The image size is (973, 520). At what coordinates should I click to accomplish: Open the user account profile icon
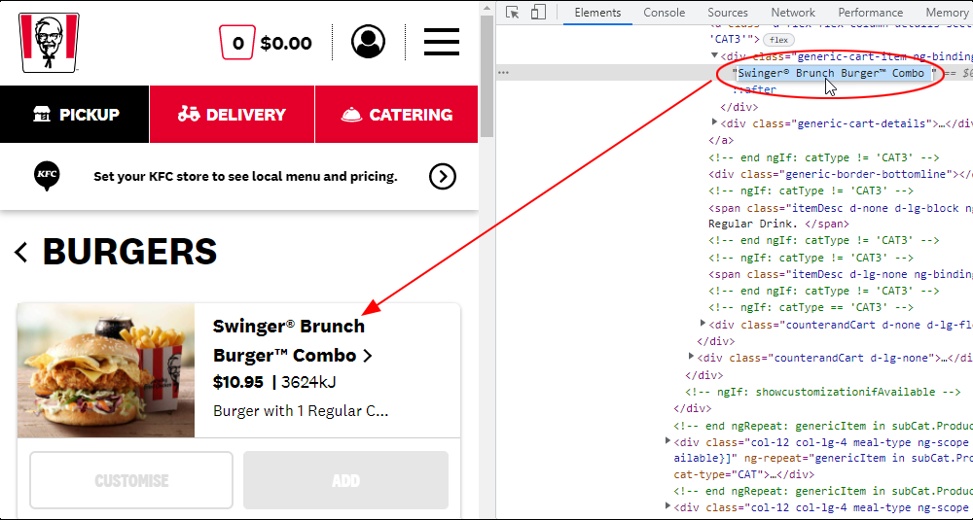click(x=368, y=42)
